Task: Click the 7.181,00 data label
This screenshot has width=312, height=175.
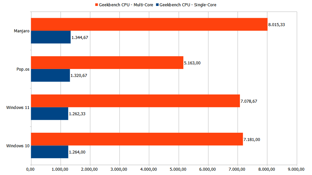Action: click(252, 140)
